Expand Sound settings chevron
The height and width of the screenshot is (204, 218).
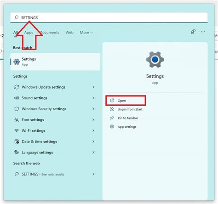click(93, 98)
